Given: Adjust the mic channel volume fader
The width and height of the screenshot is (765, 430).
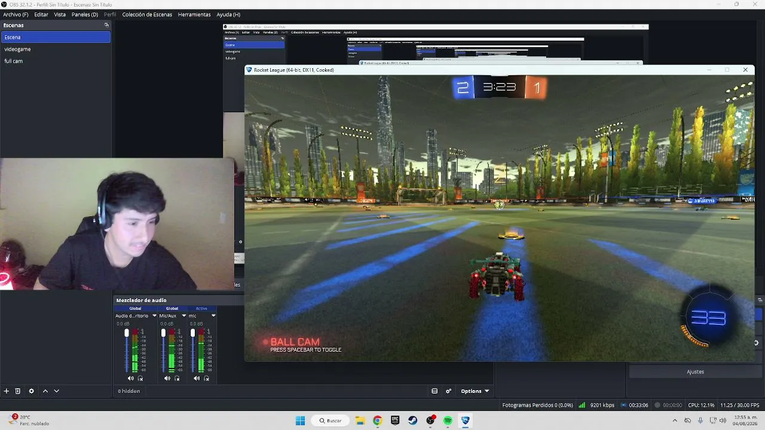Looking at the screenshot, I should click(192, 333).
